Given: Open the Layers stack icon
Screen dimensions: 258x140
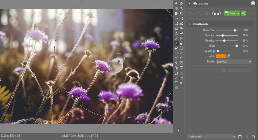Looking at the screenshot, I should tap(181, 4).
